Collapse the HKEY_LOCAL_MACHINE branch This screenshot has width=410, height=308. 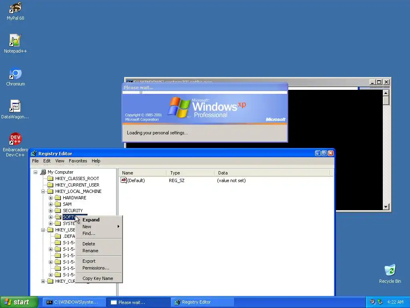[43, 191]
